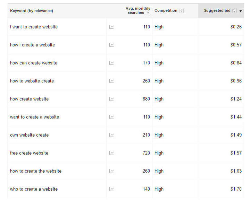
Task: Click the $1.24 suggested bid value
Action: 236,99
